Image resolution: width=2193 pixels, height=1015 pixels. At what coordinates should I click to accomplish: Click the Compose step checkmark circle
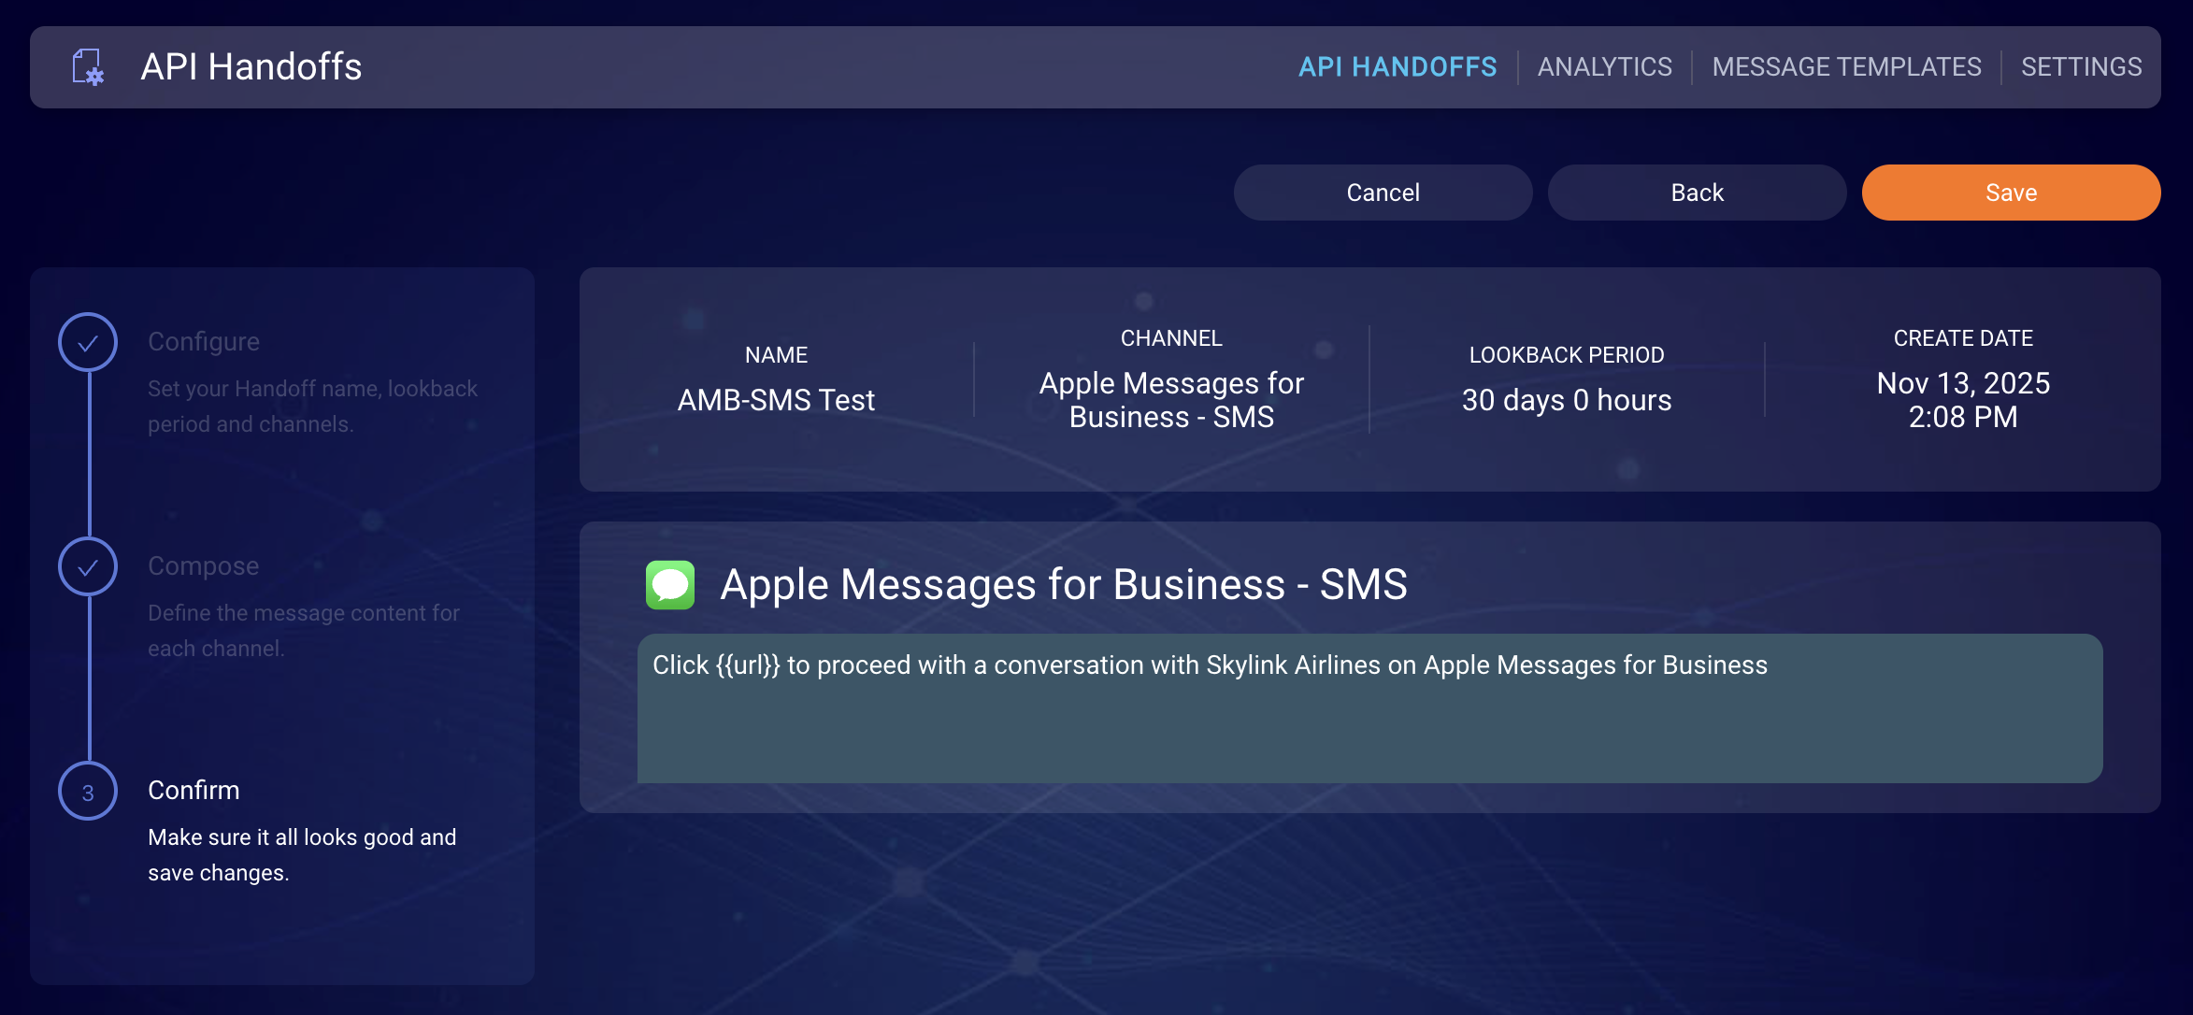click(88, 566)
